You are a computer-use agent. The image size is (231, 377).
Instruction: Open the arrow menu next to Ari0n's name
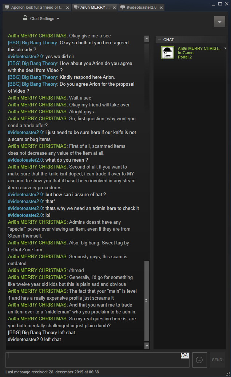pyautogui.click(x=225, y=48)
